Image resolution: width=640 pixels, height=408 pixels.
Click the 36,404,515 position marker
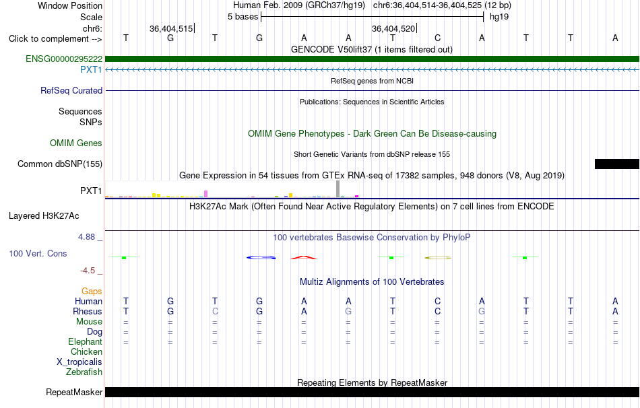point(171,28)
